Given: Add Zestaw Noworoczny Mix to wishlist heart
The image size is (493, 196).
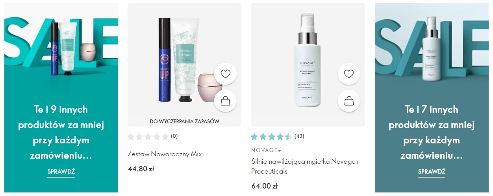Looking at the screenshot, I should coord(225,73).
